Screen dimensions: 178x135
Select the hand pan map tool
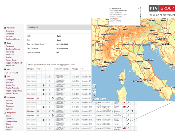pyautogui.click(x=94, y=91)
